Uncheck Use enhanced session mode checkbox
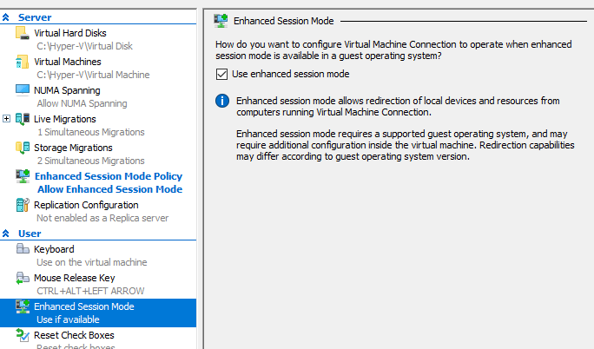 point(221,74)
